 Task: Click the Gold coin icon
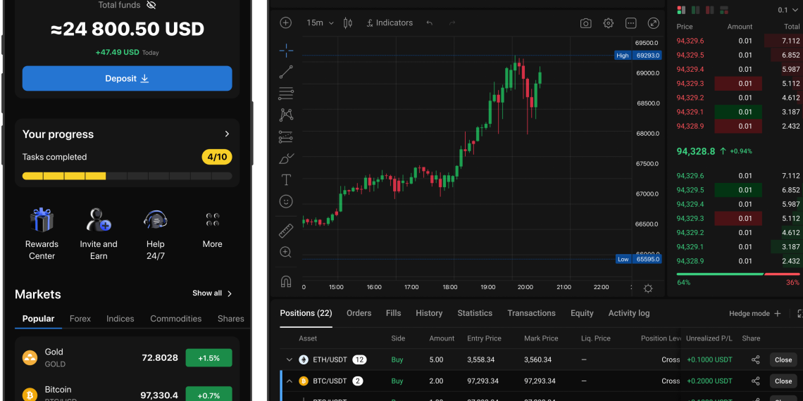point(30,357)
